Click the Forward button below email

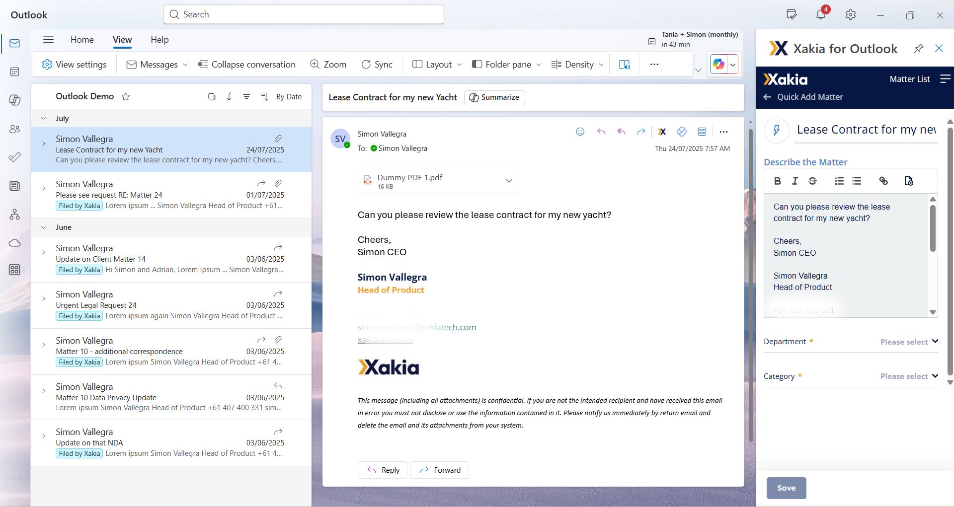coord(439,470)
